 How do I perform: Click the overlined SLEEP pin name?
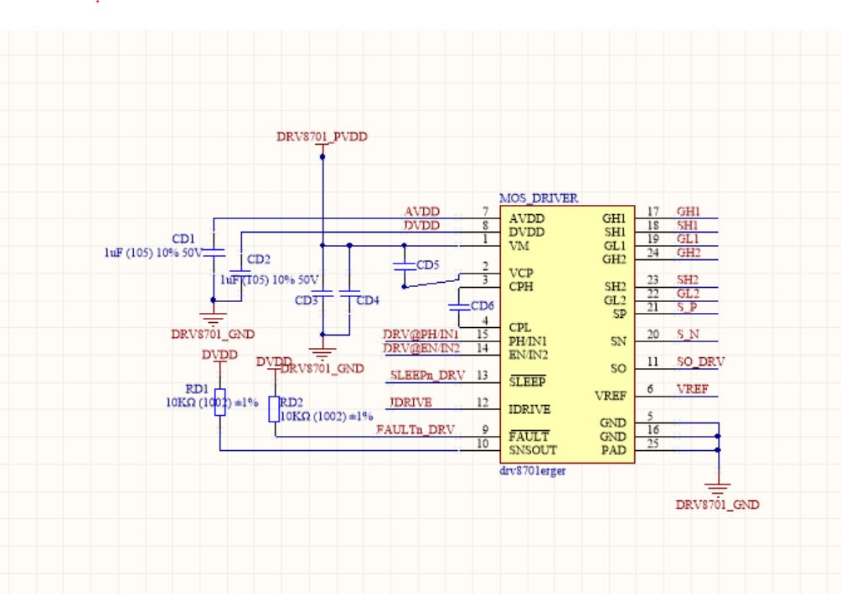pos(527,381)
